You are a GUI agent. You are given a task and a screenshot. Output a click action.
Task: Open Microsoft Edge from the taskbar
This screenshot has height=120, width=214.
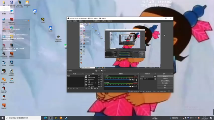(x=45, y=118)
